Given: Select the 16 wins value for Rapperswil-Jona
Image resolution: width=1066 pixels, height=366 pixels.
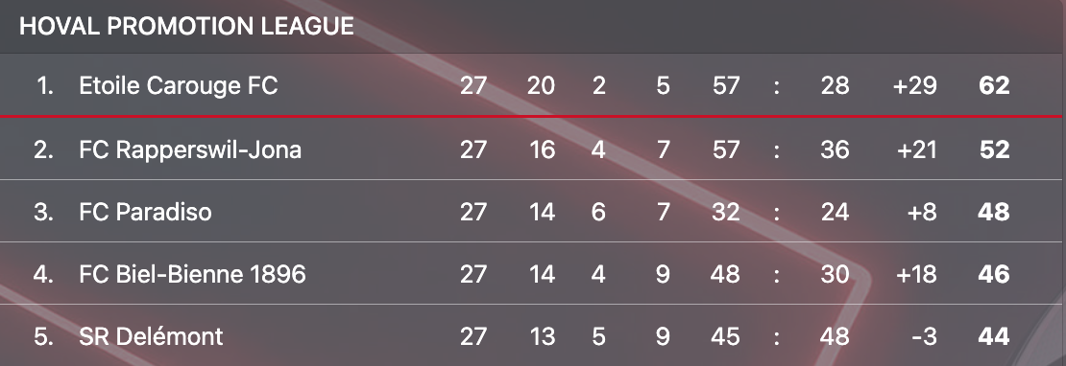Looking at the screenshot, I should click(x=542, y=149).
